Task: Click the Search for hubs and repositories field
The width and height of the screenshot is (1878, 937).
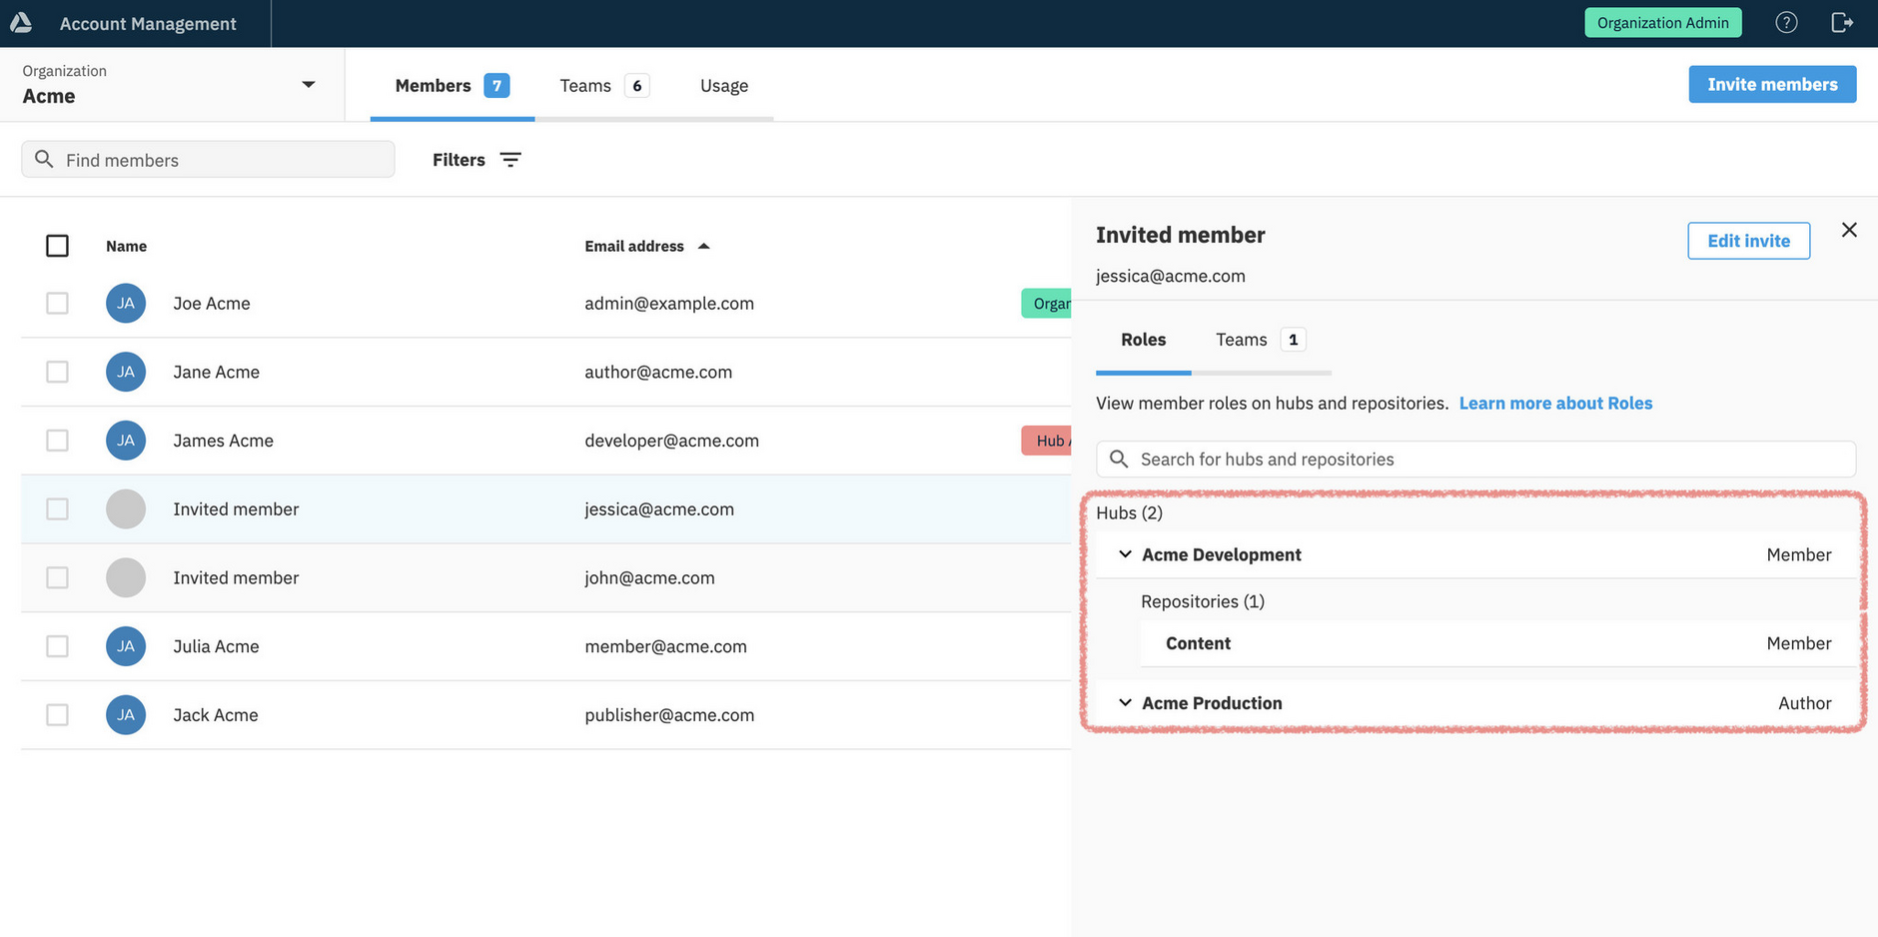Action: [1475, 459]
